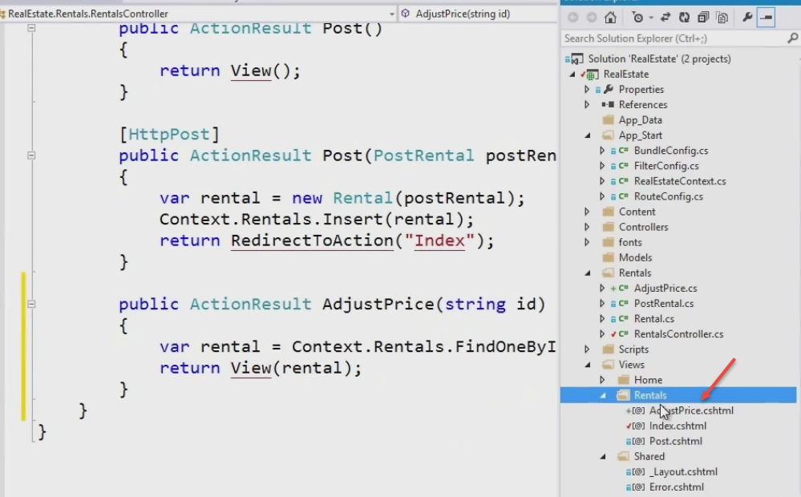Collapse the Views folder arrow
This screenshot has height=497, width=801.
click(x=588, y=366)
